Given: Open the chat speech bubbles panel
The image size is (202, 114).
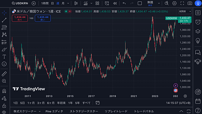Looking at the screenshot, I should click(x=198, y=52).
